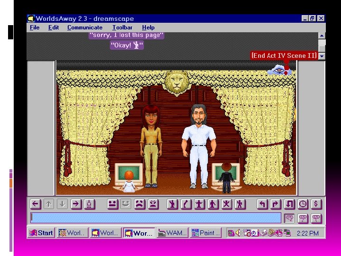The image size is (341, 256).
Task: Click the chat history scroll down arrow
Action: tap(322, 56)
